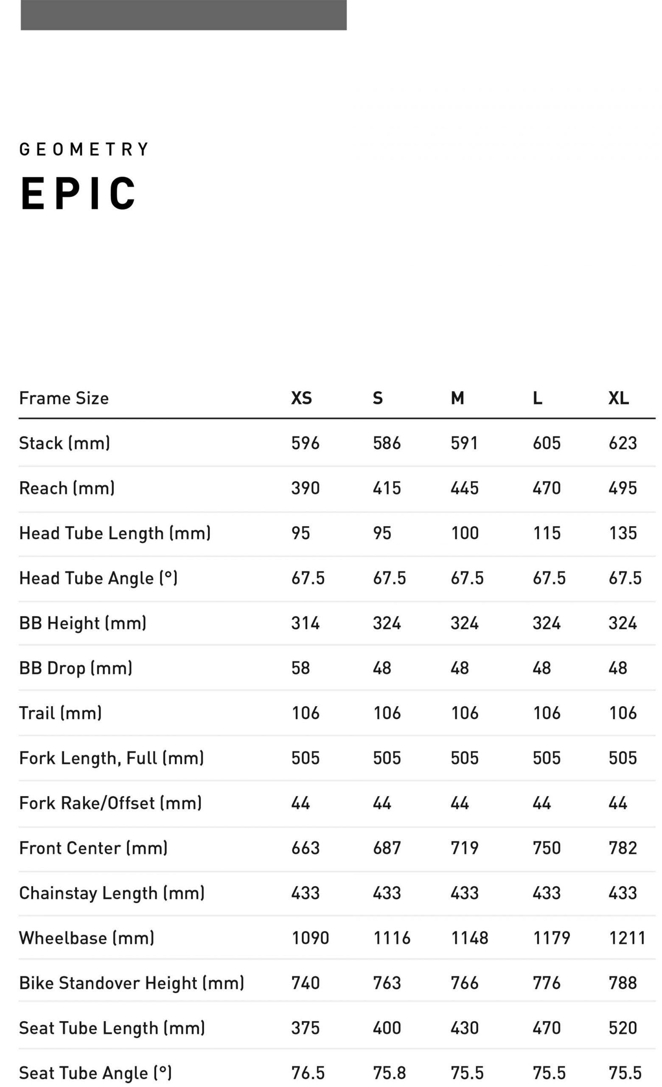Click the Head Tube Length (mm) label
The height and width of the screenshot is (1087, 662).
pyautogui.click(x=115, y=533)
